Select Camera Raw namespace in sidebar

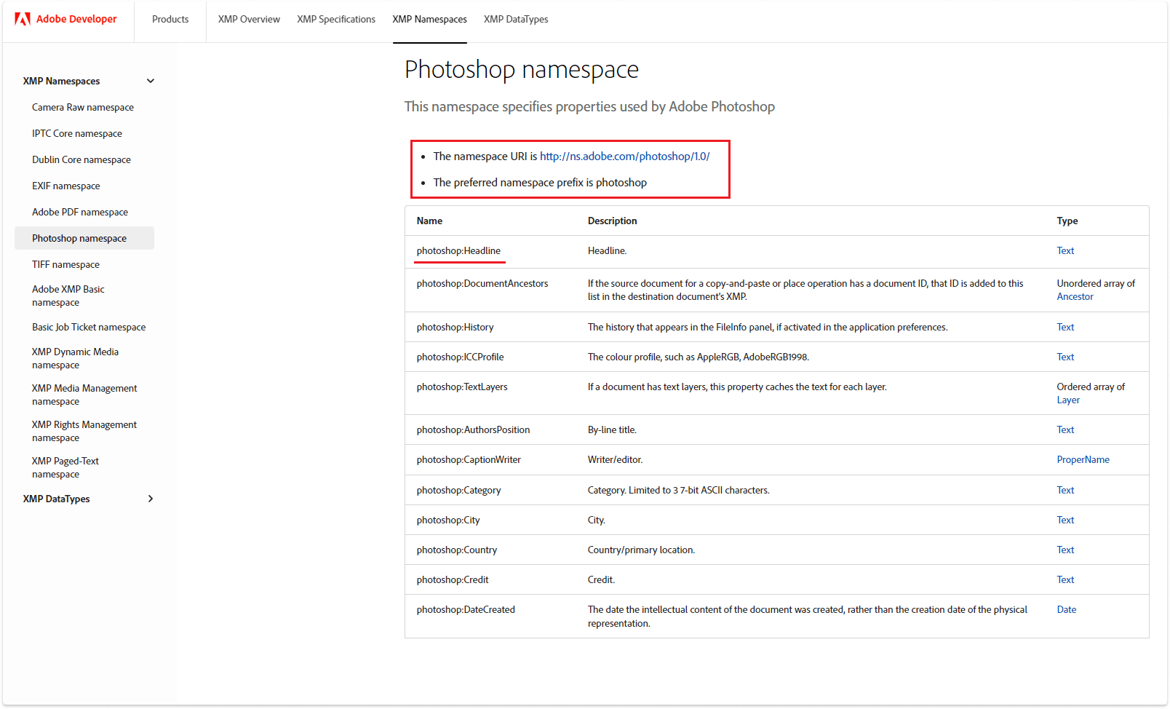pyautogui.click(x=83, y=107)
